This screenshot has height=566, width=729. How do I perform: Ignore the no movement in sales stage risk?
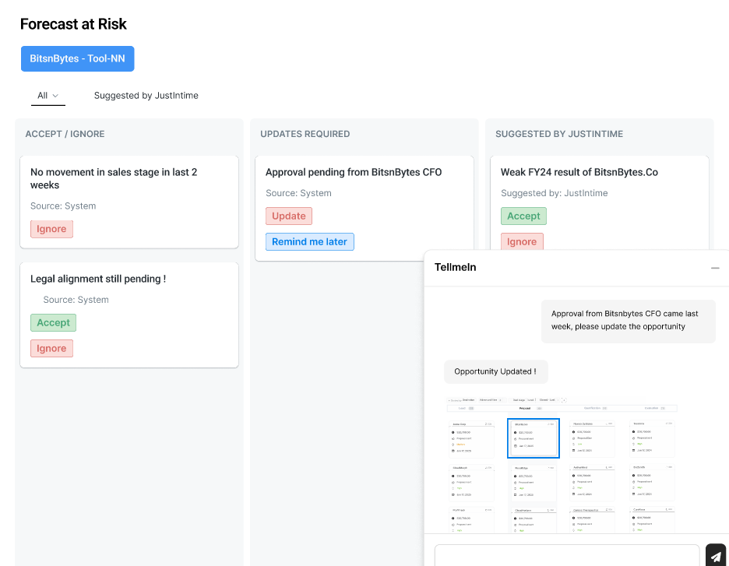click(x=51, y=229)
